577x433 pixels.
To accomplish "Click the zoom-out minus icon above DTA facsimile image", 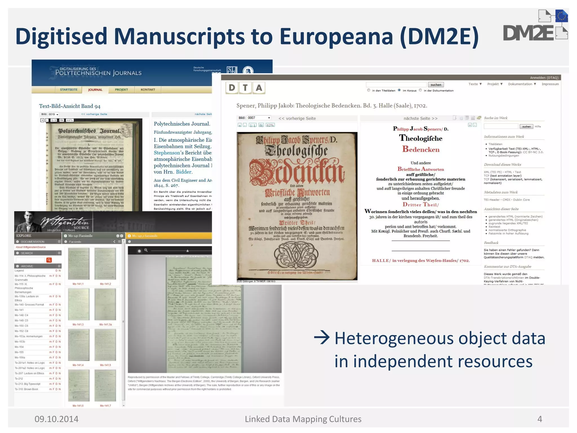I will 245,125.
